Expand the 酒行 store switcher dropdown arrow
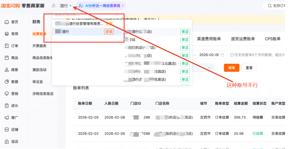Image resolution: width=296 pixels, height=149 pixels. pos(71,6)
